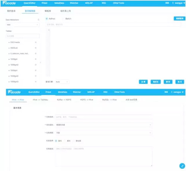Click the side panel collapse handle
The height and width of the screenshot is (171, 186).
click(x=40, y=62)
